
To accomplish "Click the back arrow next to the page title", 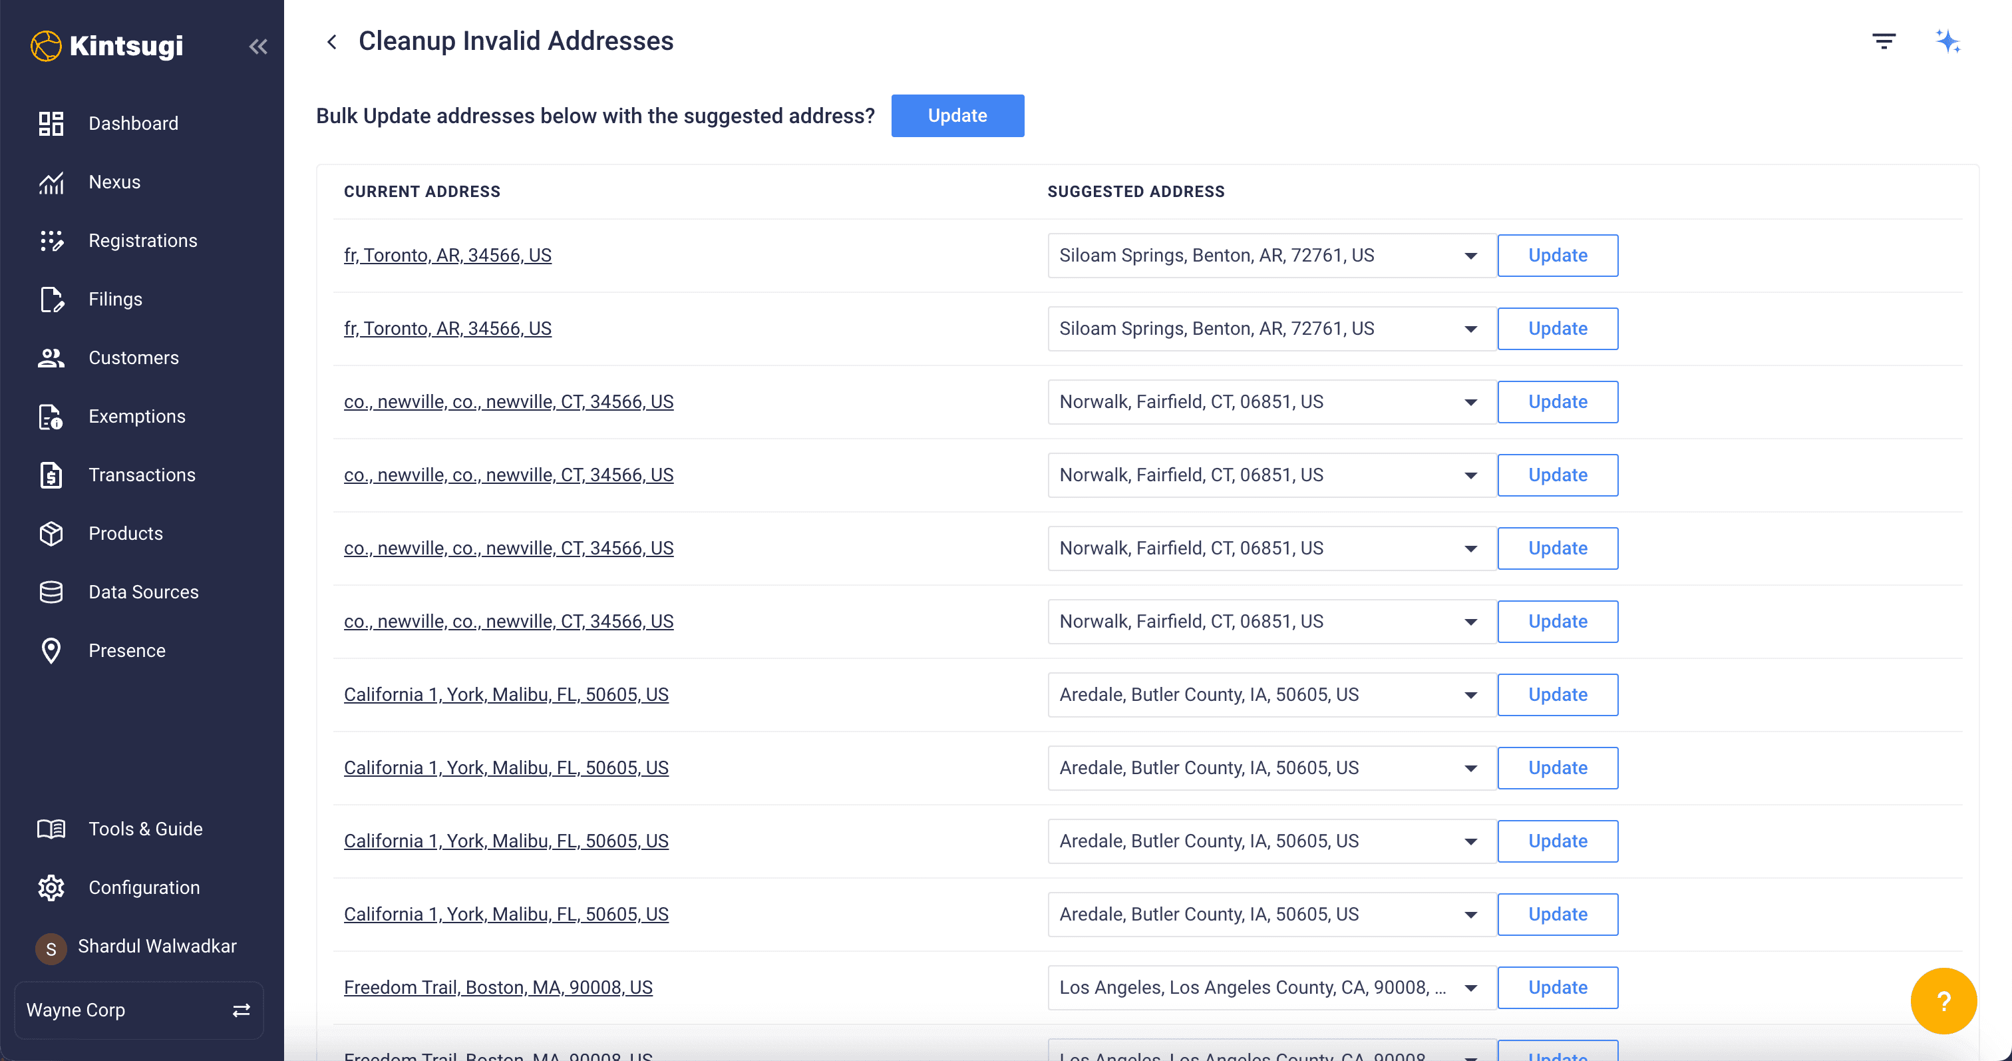I will (x=332, y=41).
